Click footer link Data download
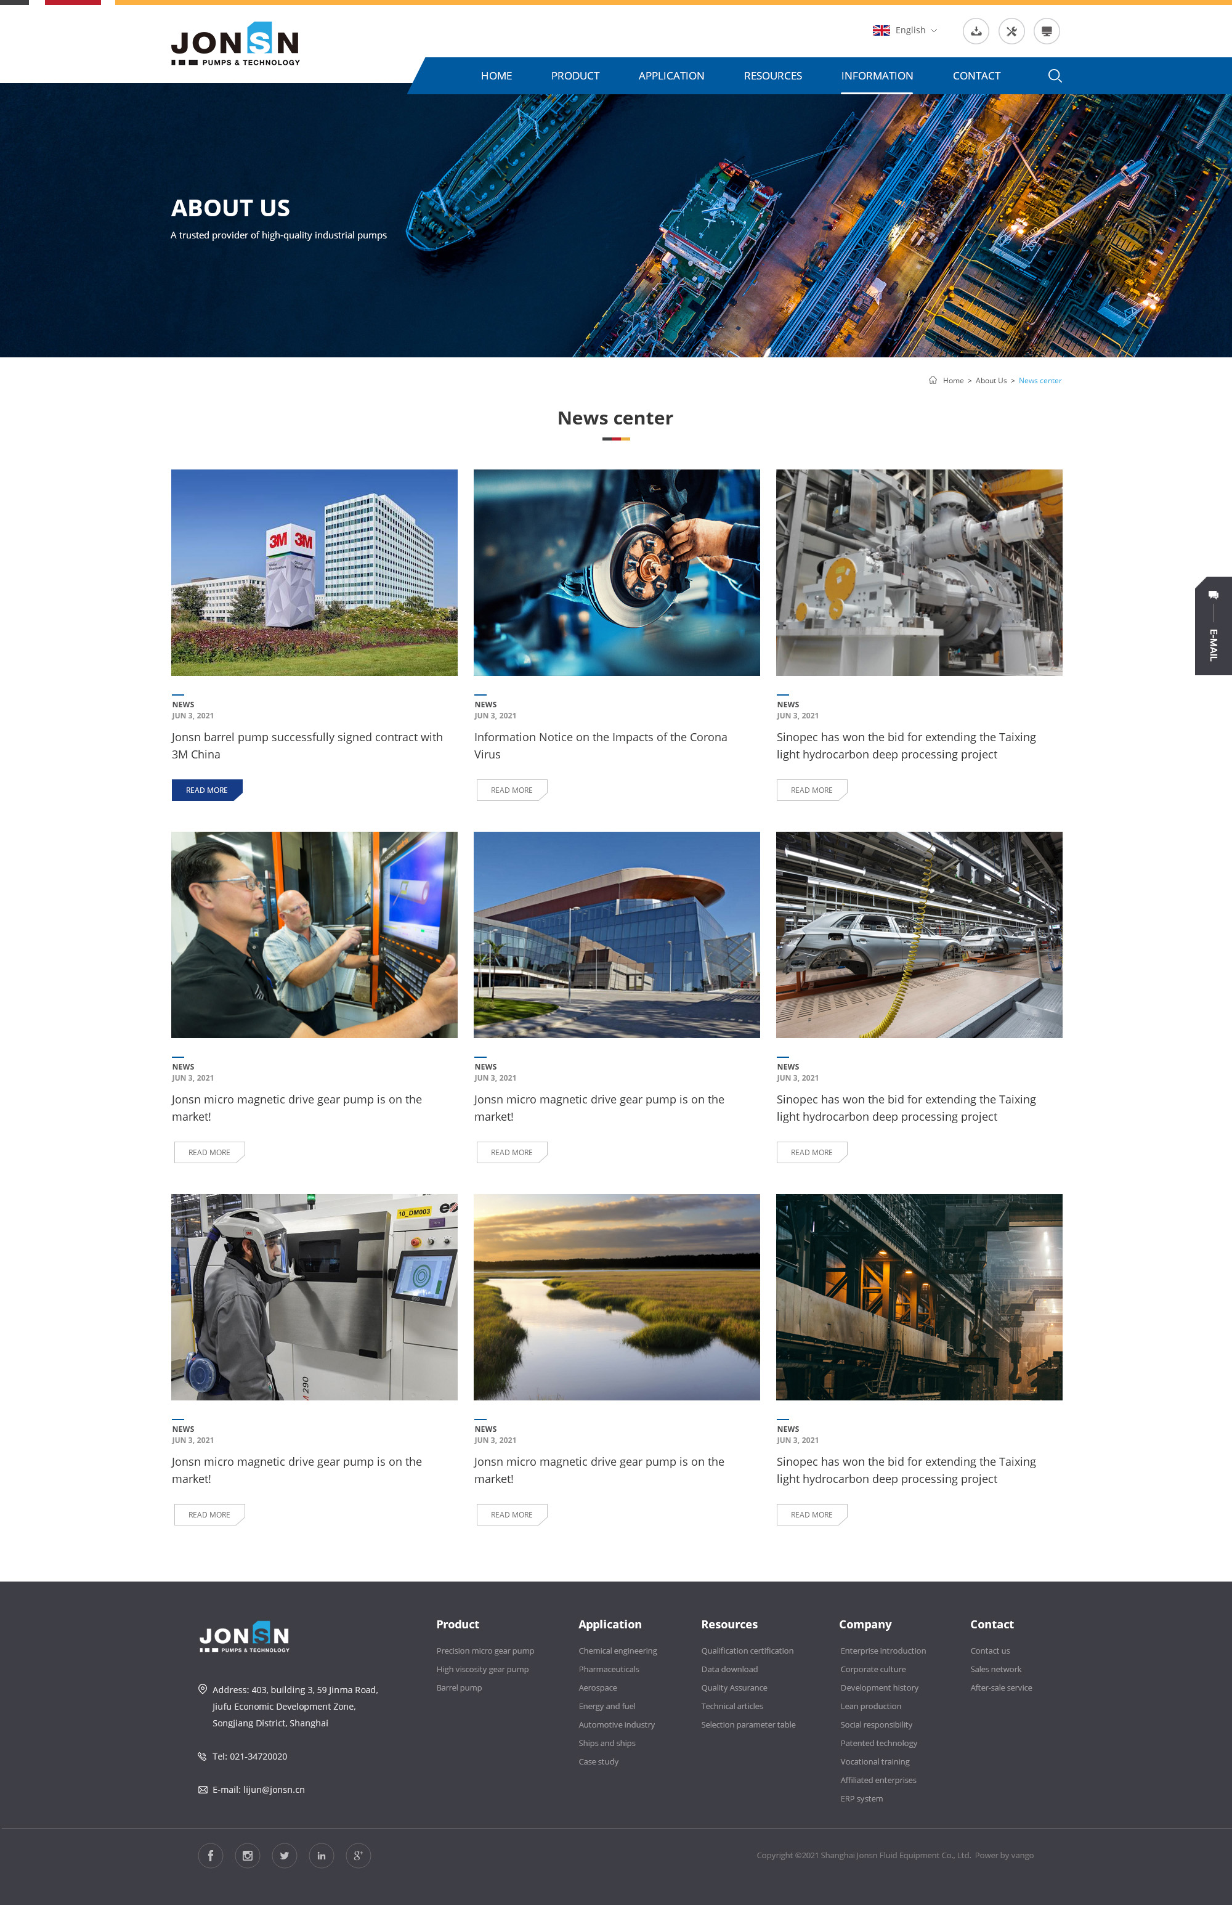The width and height of the screenshot is (1232, 1905). [729, 1669]
